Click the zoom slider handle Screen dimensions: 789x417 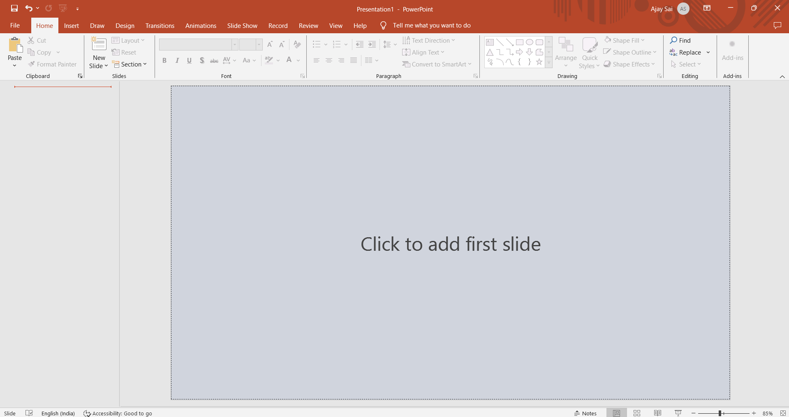[720, 413]
